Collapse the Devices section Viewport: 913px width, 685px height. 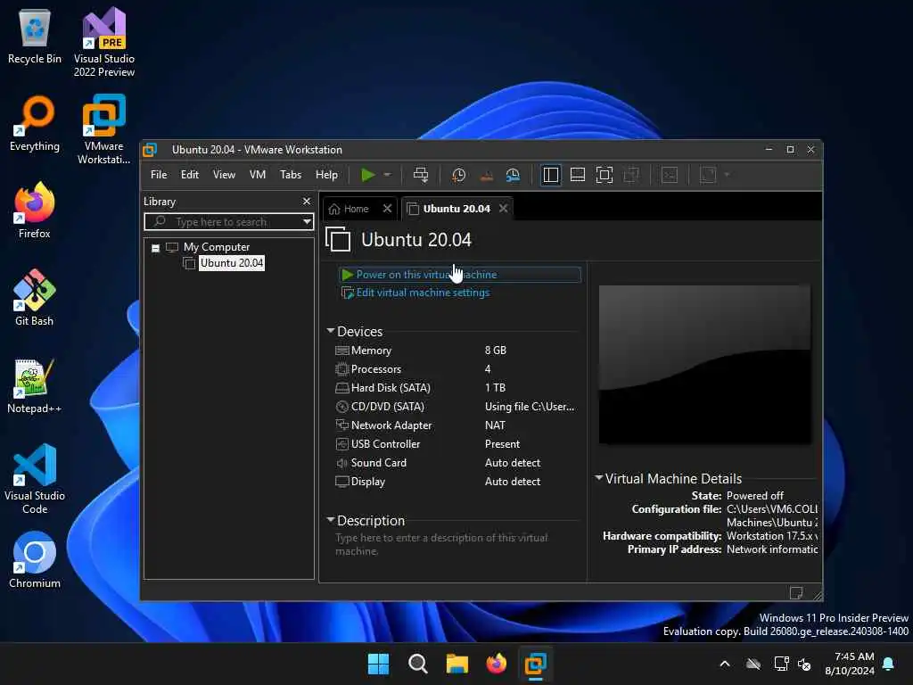[330, 331]
